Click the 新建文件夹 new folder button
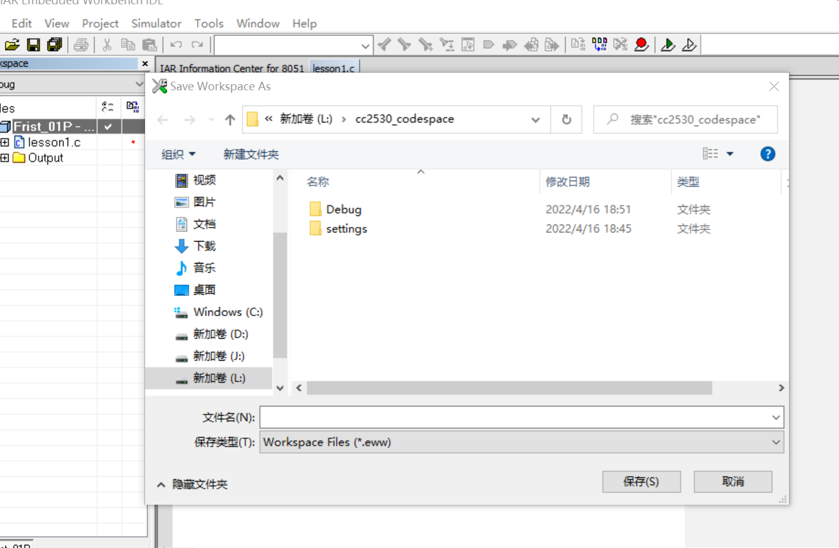The image size is (839, 548). pyautogui.click(x=251, y=154)
